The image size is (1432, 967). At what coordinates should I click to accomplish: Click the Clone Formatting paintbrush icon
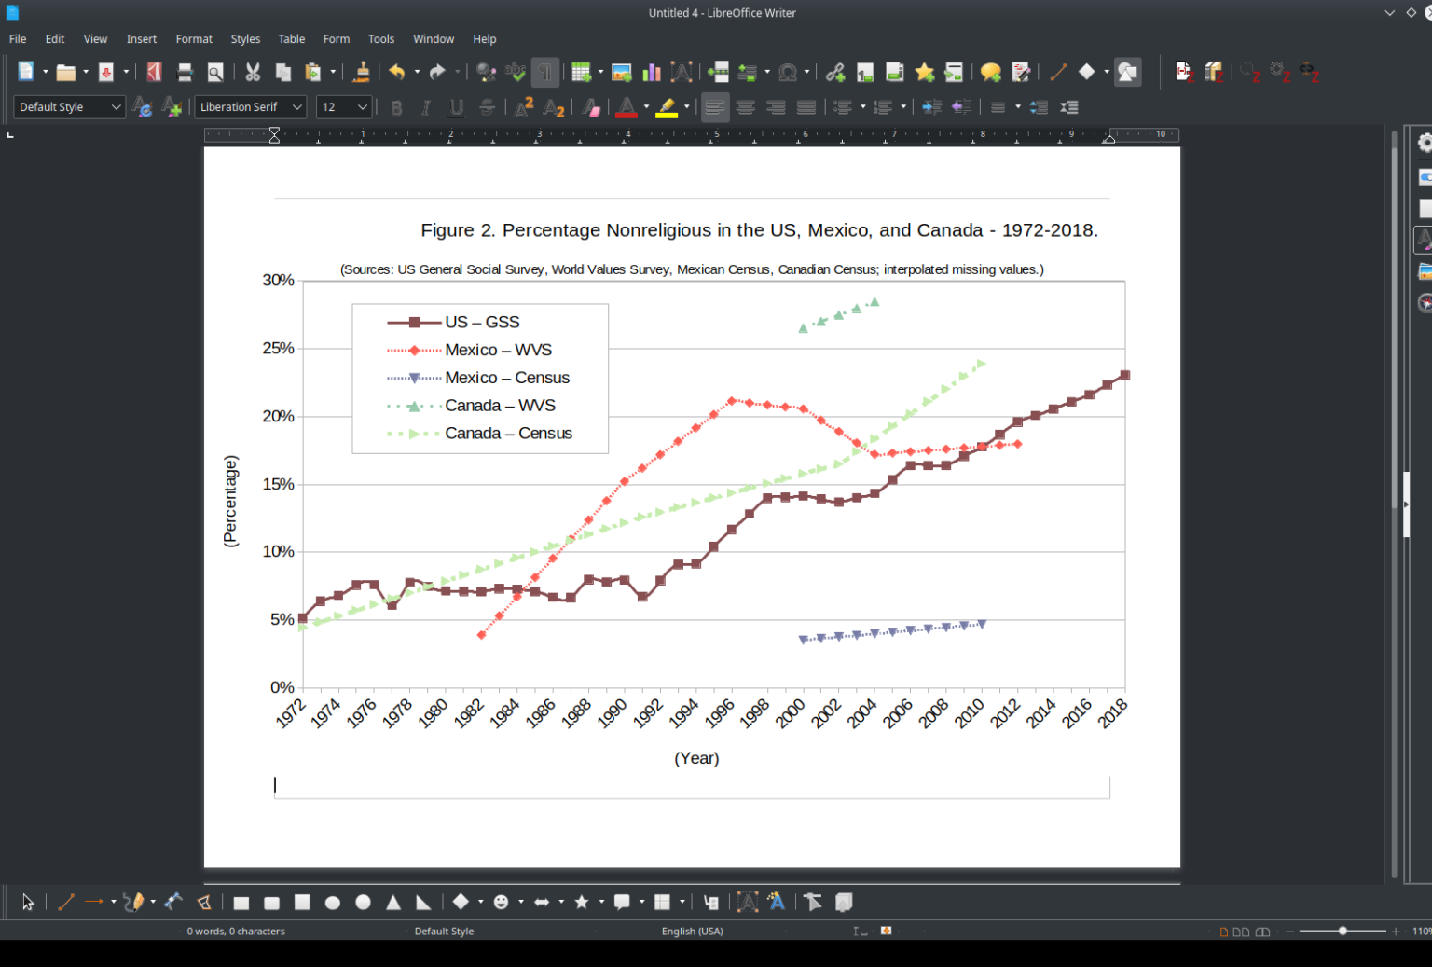pyautogui.click(x=362, y=72)
